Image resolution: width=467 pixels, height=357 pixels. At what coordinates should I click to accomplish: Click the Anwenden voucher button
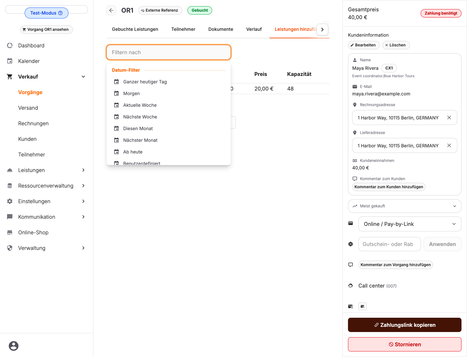pos(442,244)
